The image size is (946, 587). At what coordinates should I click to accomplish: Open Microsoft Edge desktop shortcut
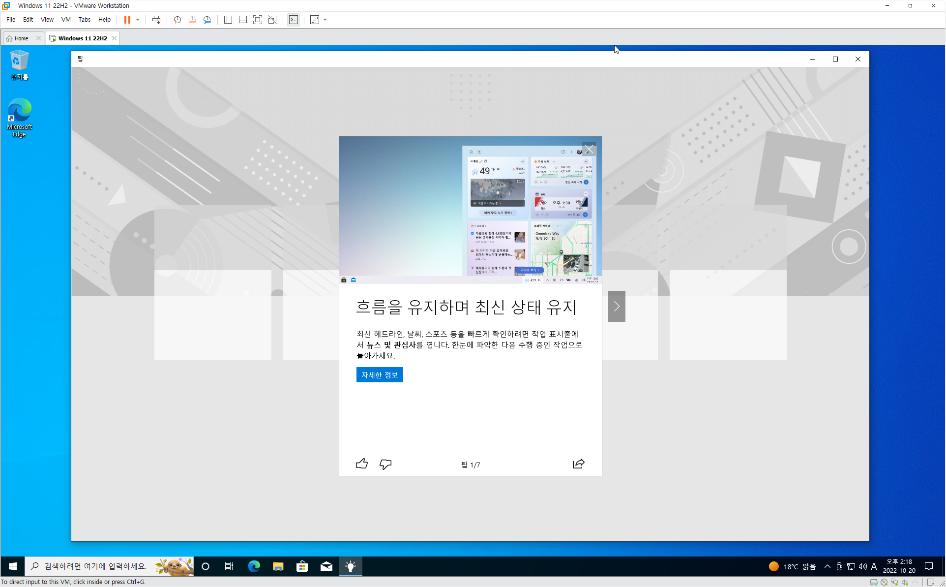(x=19, y=118)
